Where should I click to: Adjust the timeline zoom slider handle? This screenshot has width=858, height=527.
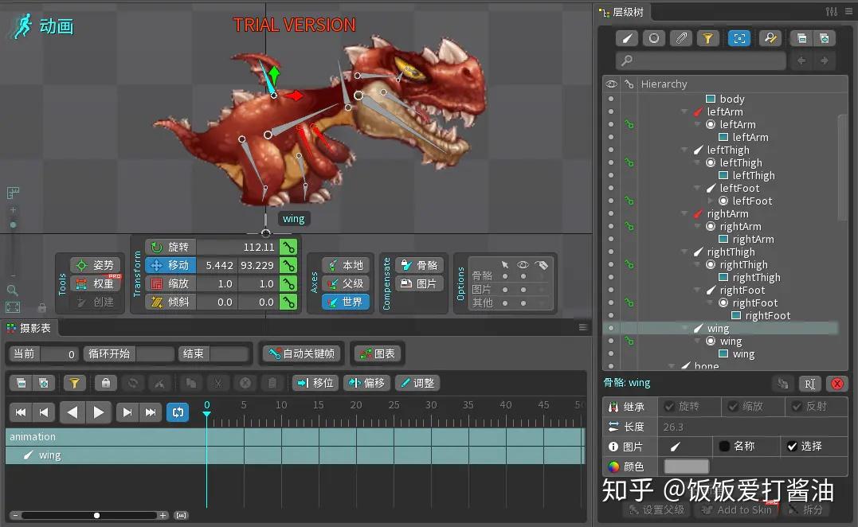coord(97,516)
